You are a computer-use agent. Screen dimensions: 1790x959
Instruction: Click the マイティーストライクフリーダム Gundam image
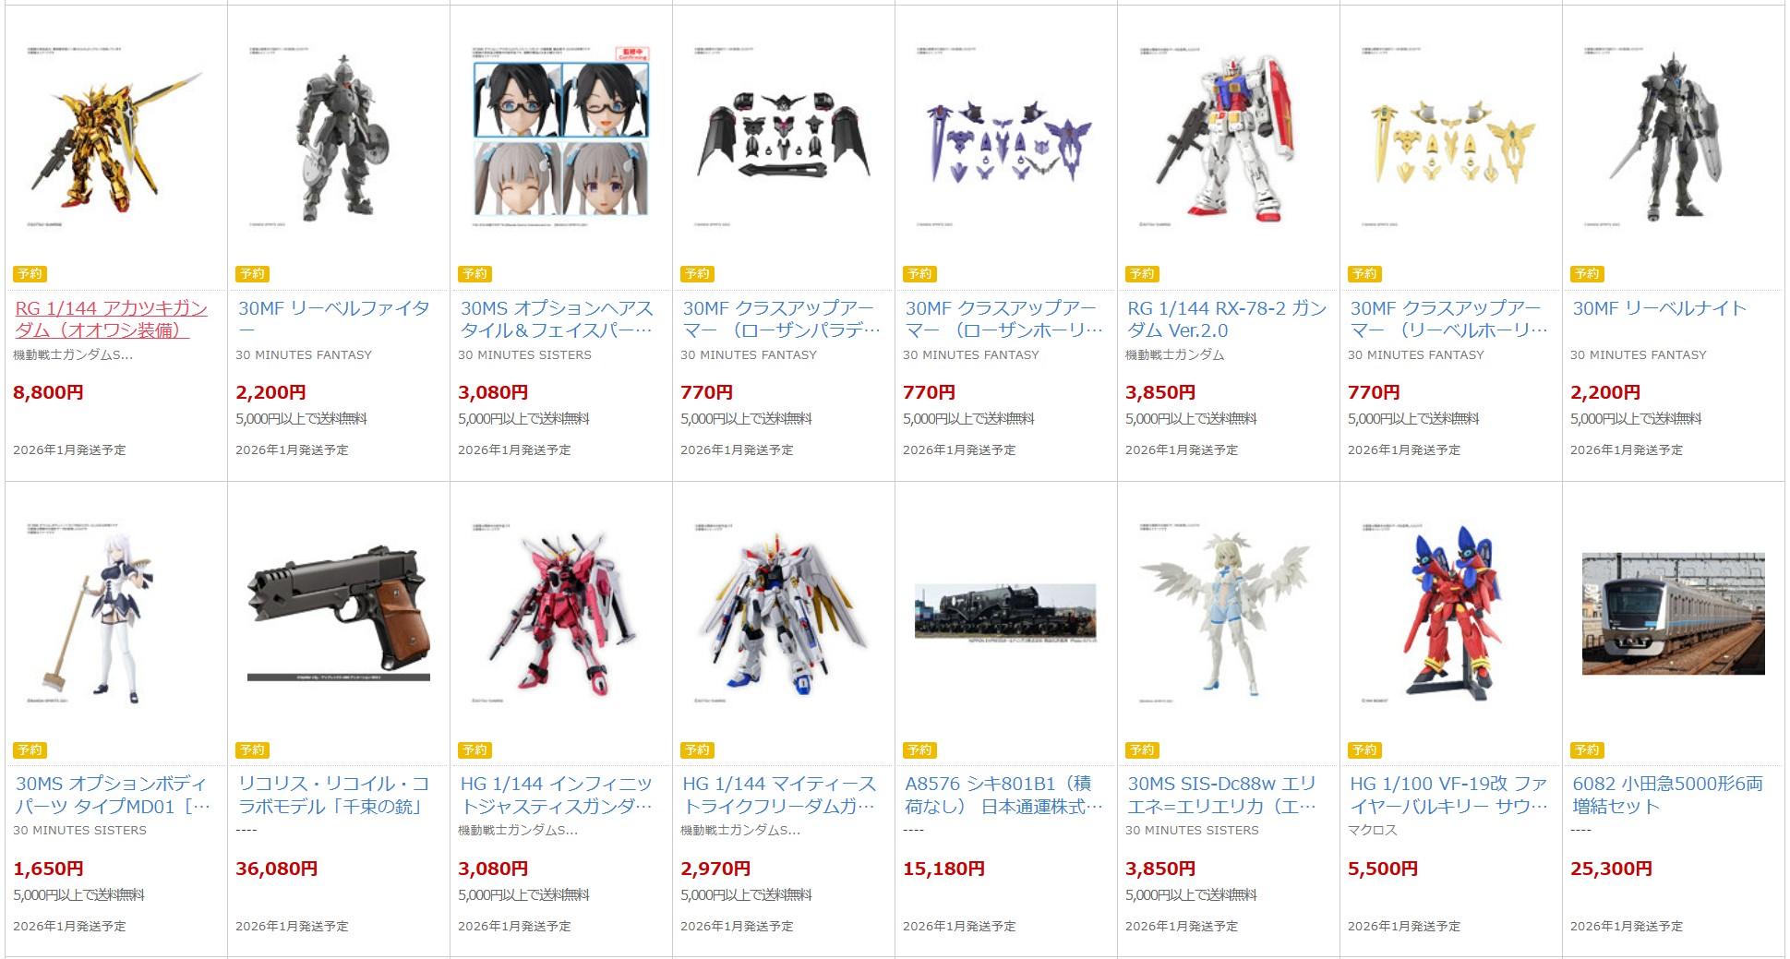click(x=783, y=614)
